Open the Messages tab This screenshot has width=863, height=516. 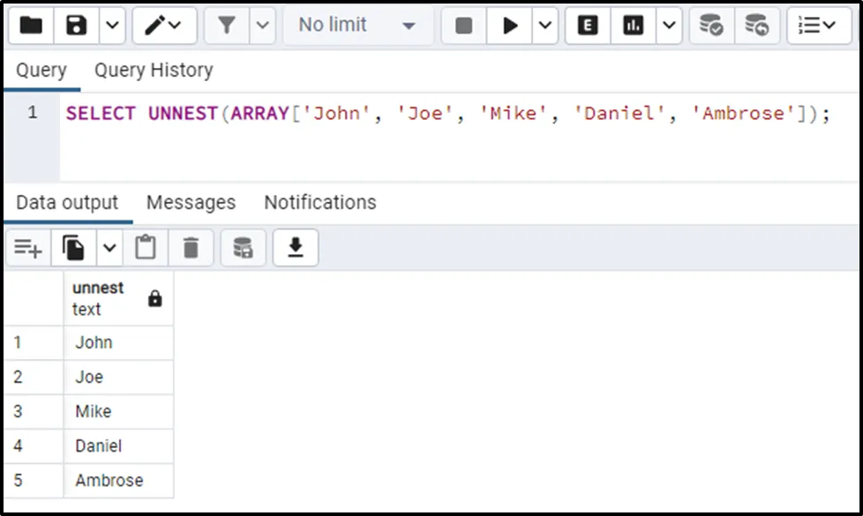(191, 203)
